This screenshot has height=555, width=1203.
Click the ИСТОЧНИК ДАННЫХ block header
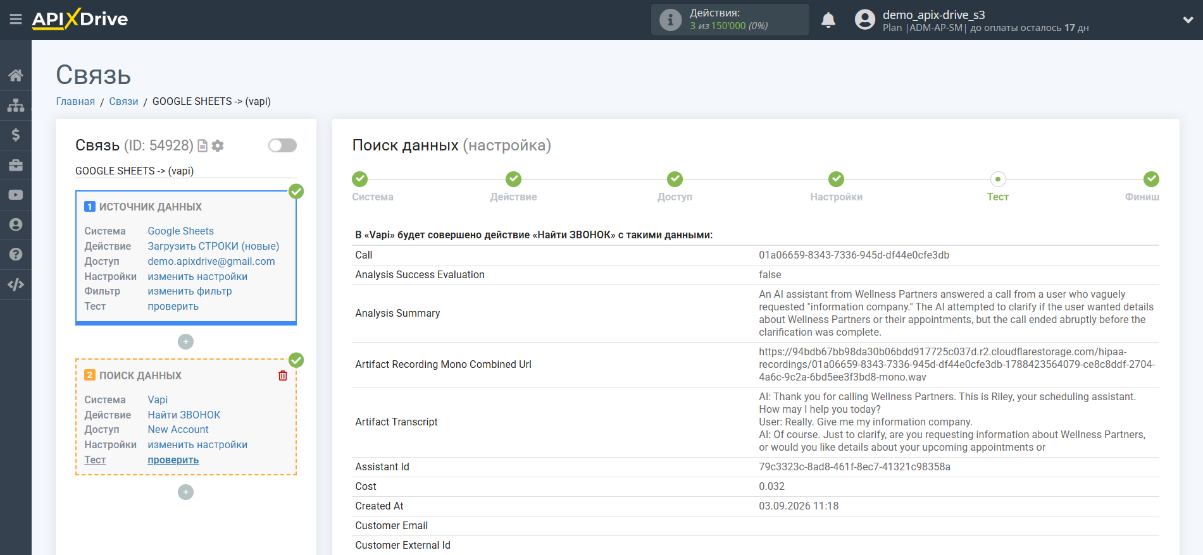click(150, 207)
